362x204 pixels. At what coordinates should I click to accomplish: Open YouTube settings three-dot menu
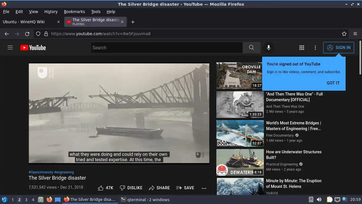315,48
